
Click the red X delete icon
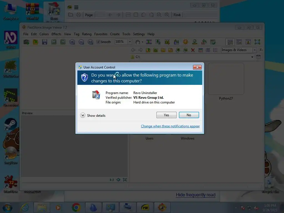pos(193,50)
